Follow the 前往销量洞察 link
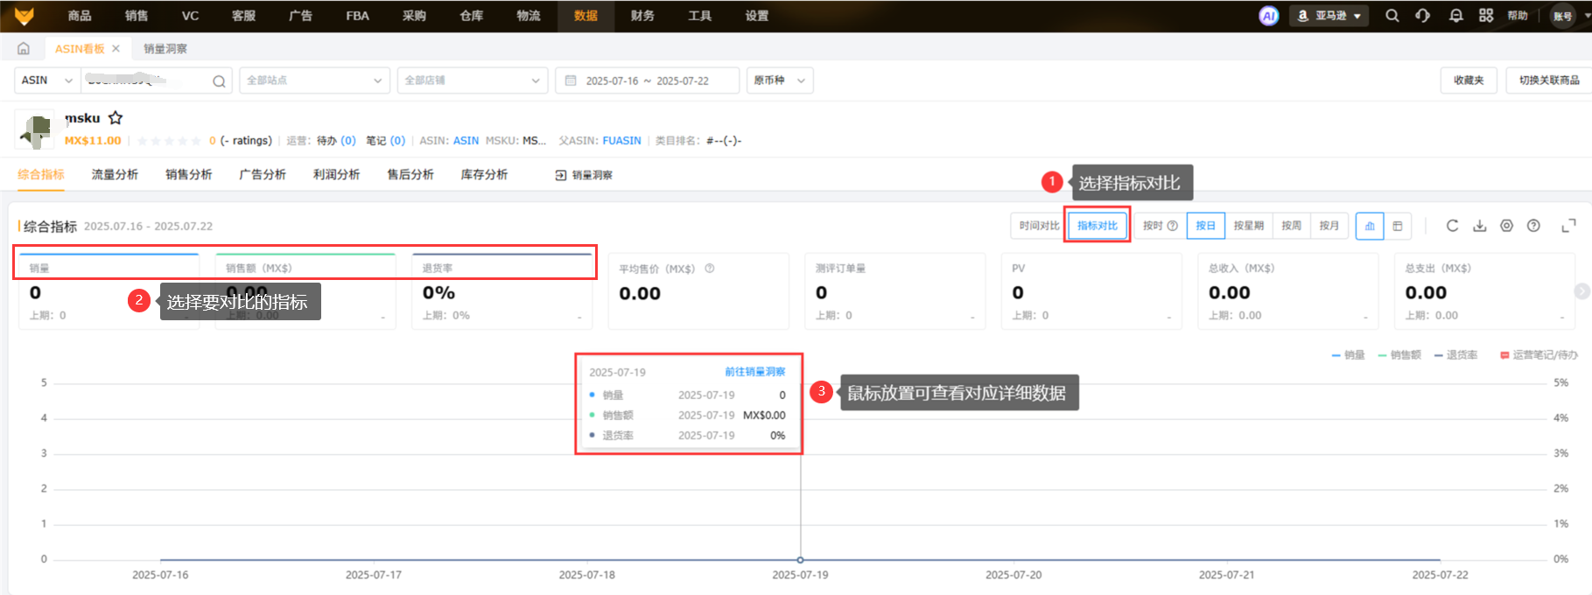Image resolution: width=1592 pixels, height=595 pixels. pyautogui.click(x=754, y=372)
